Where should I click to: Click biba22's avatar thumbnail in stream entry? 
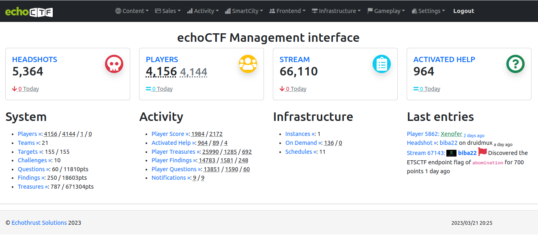click(451, 153)
